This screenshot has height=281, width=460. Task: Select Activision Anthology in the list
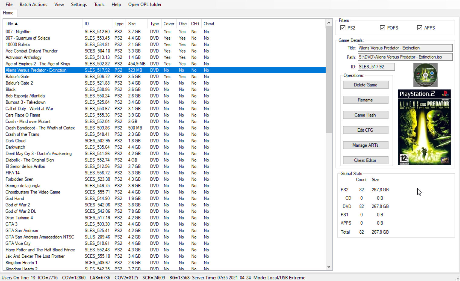165,57
